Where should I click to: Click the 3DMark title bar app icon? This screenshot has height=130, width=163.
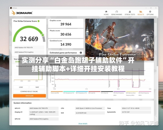click(x=11, y=8)
